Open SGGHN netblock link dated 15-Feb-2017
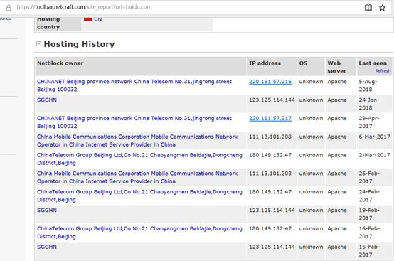 coord(47,247)
